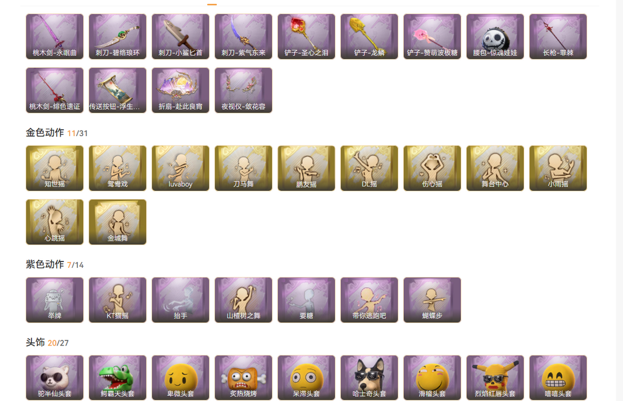Choose the 蝴蝶步 dance emote
Image resolution: width=623 pixels, height=401 pixels.
tap(432, 299)
